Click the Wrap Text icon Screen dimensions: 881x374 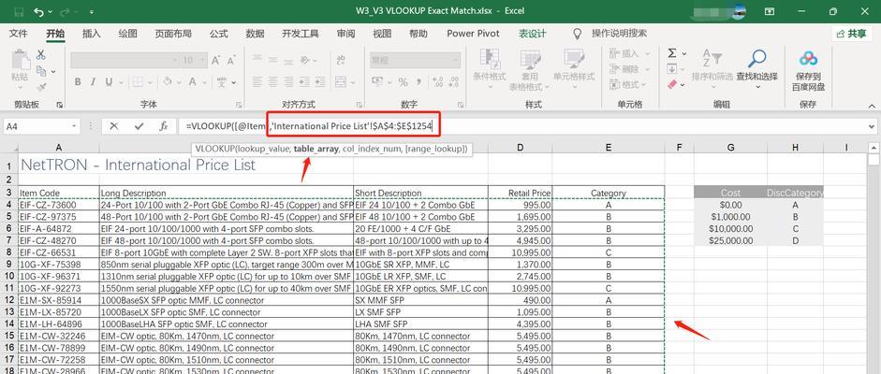341,61
